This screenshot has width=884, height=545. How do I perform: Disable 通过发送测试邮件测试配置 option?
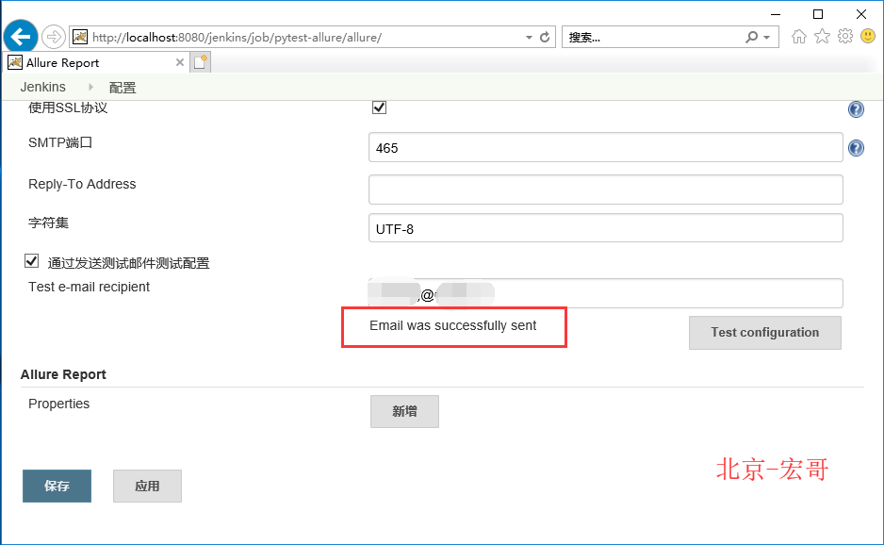31,260
